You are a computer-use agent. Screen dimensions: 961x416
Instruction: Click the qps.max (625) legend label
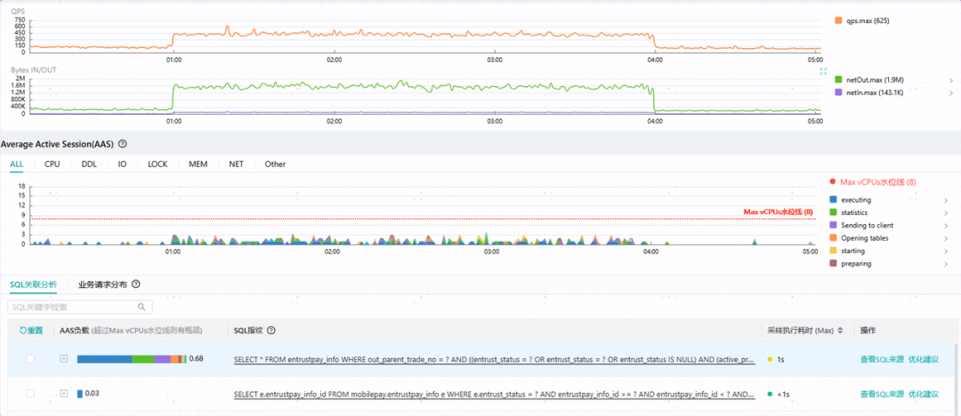pos(868,20)
